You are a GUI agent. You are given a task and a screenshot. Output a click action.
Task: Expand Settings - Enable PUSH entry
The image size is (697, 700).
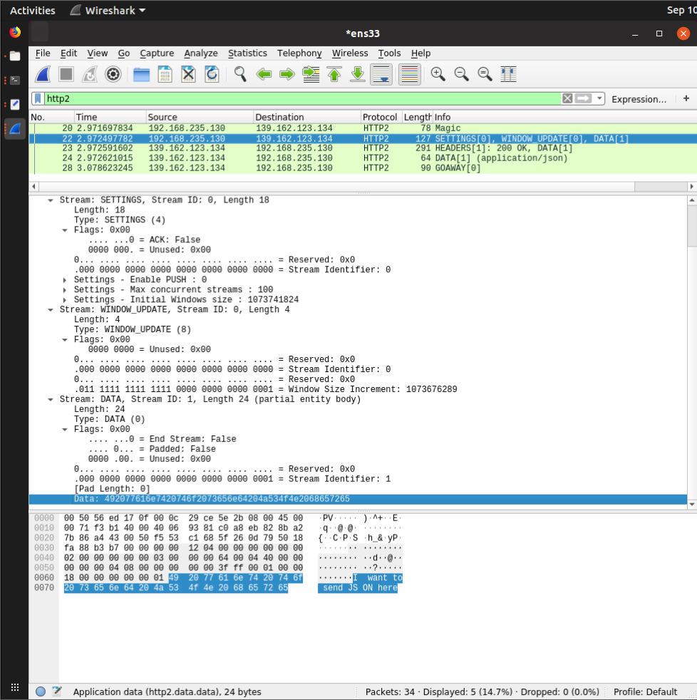click(x=65, y=280)
